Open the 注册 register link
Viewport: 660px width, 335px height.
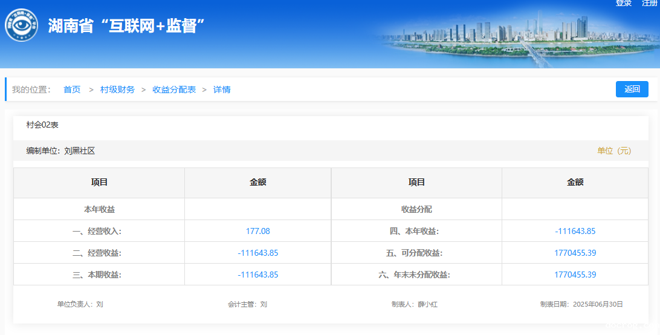(649, 4)
